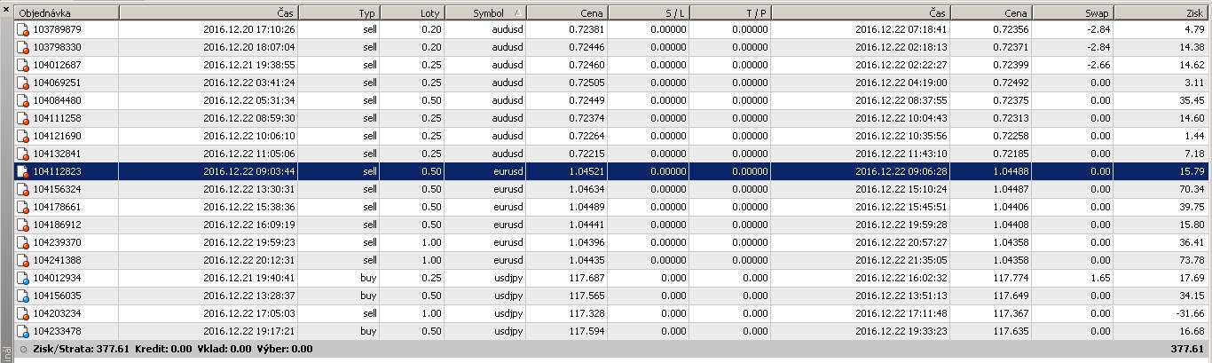Viewport: 1212px width, 363px height.
Task: Click profit value 4.79
Action: pyautogui.click(x=1193, y=29)
